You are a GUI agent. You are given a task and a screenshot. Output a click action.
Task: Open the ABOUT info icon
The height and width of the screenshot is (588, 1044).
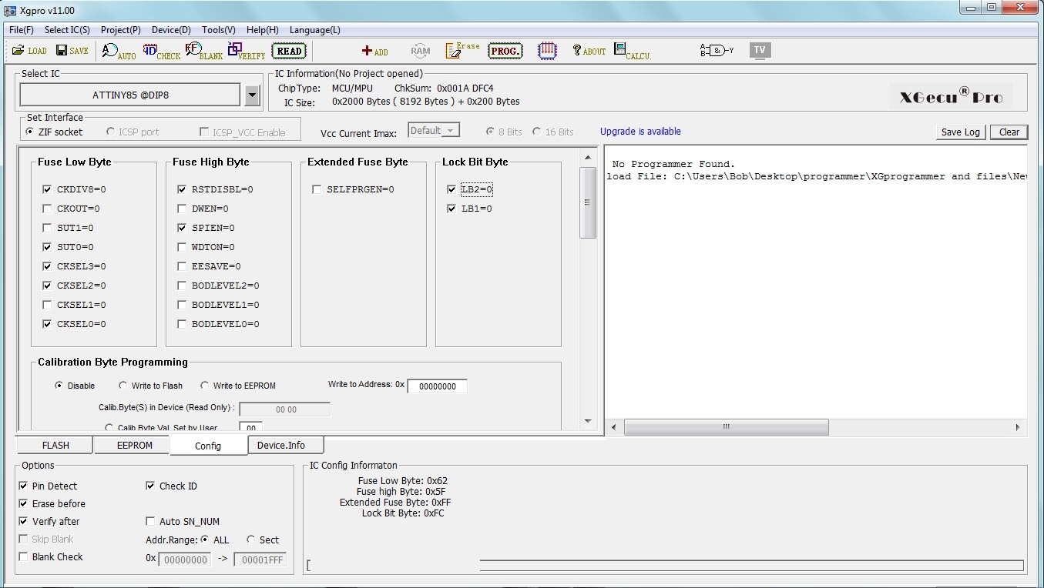587,51
